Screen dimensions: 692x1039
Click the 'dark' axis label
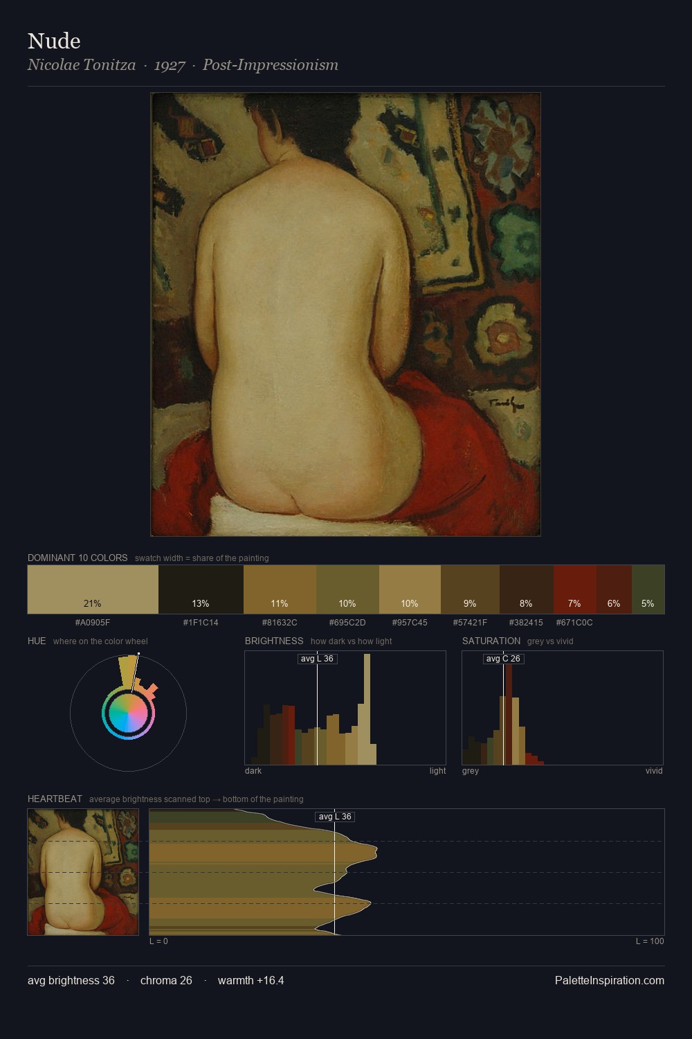253,771
